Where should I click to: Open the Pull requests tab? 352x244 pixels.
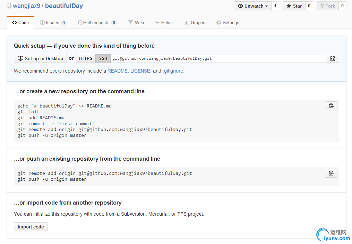96,22
